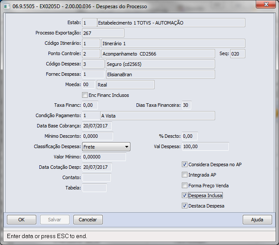Close the Despesas do Processo window
Viewport: 279px width, 245px height.
(266, 4)
